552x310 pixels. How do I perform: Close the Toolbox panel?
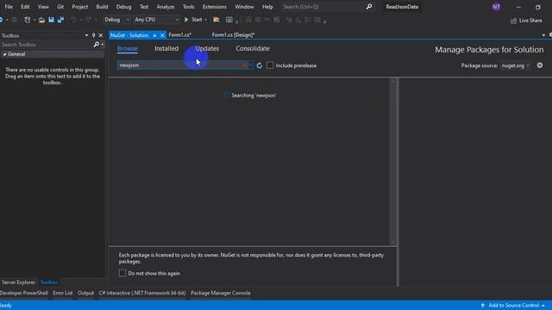tap(101, 35)
